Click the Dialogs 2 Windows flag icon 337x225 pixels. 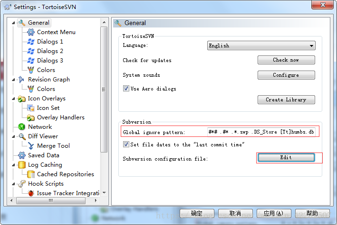pyautogui.click(x=31, y=51)
